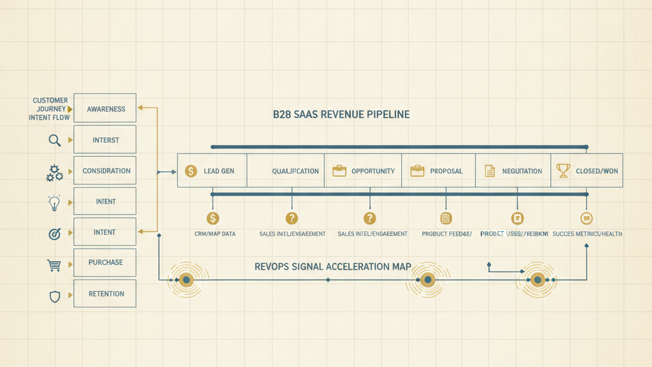Click the SALES INTEL/ENGAEEMENT label under Opportunity

(372, 234)
